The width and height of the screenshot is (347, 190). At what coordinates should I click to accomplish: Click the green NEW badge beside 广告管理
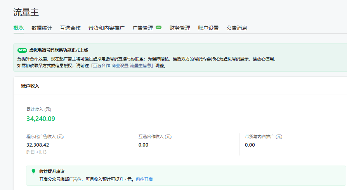[x=158, y=28]
